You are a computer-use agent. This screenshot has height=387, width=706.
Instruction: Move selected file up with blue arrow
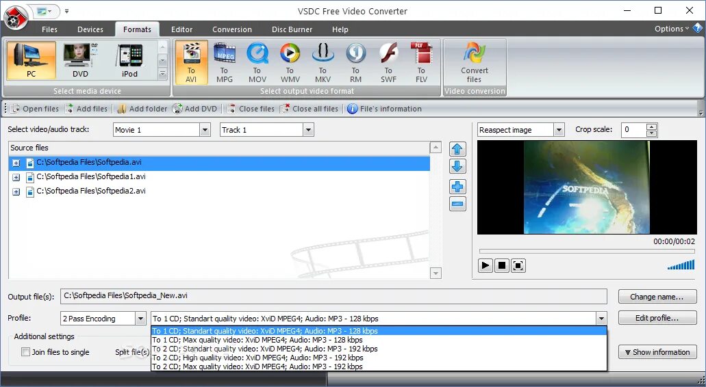click(457, 149)
